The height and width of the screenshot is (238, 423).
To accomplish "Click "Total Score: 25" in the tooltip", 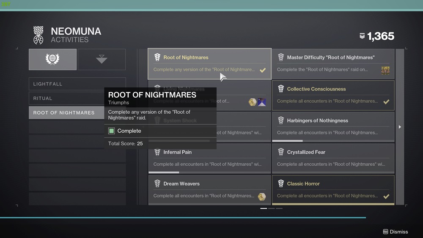I will (126, 143).
